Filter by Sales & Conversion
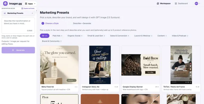 point(120,36)
